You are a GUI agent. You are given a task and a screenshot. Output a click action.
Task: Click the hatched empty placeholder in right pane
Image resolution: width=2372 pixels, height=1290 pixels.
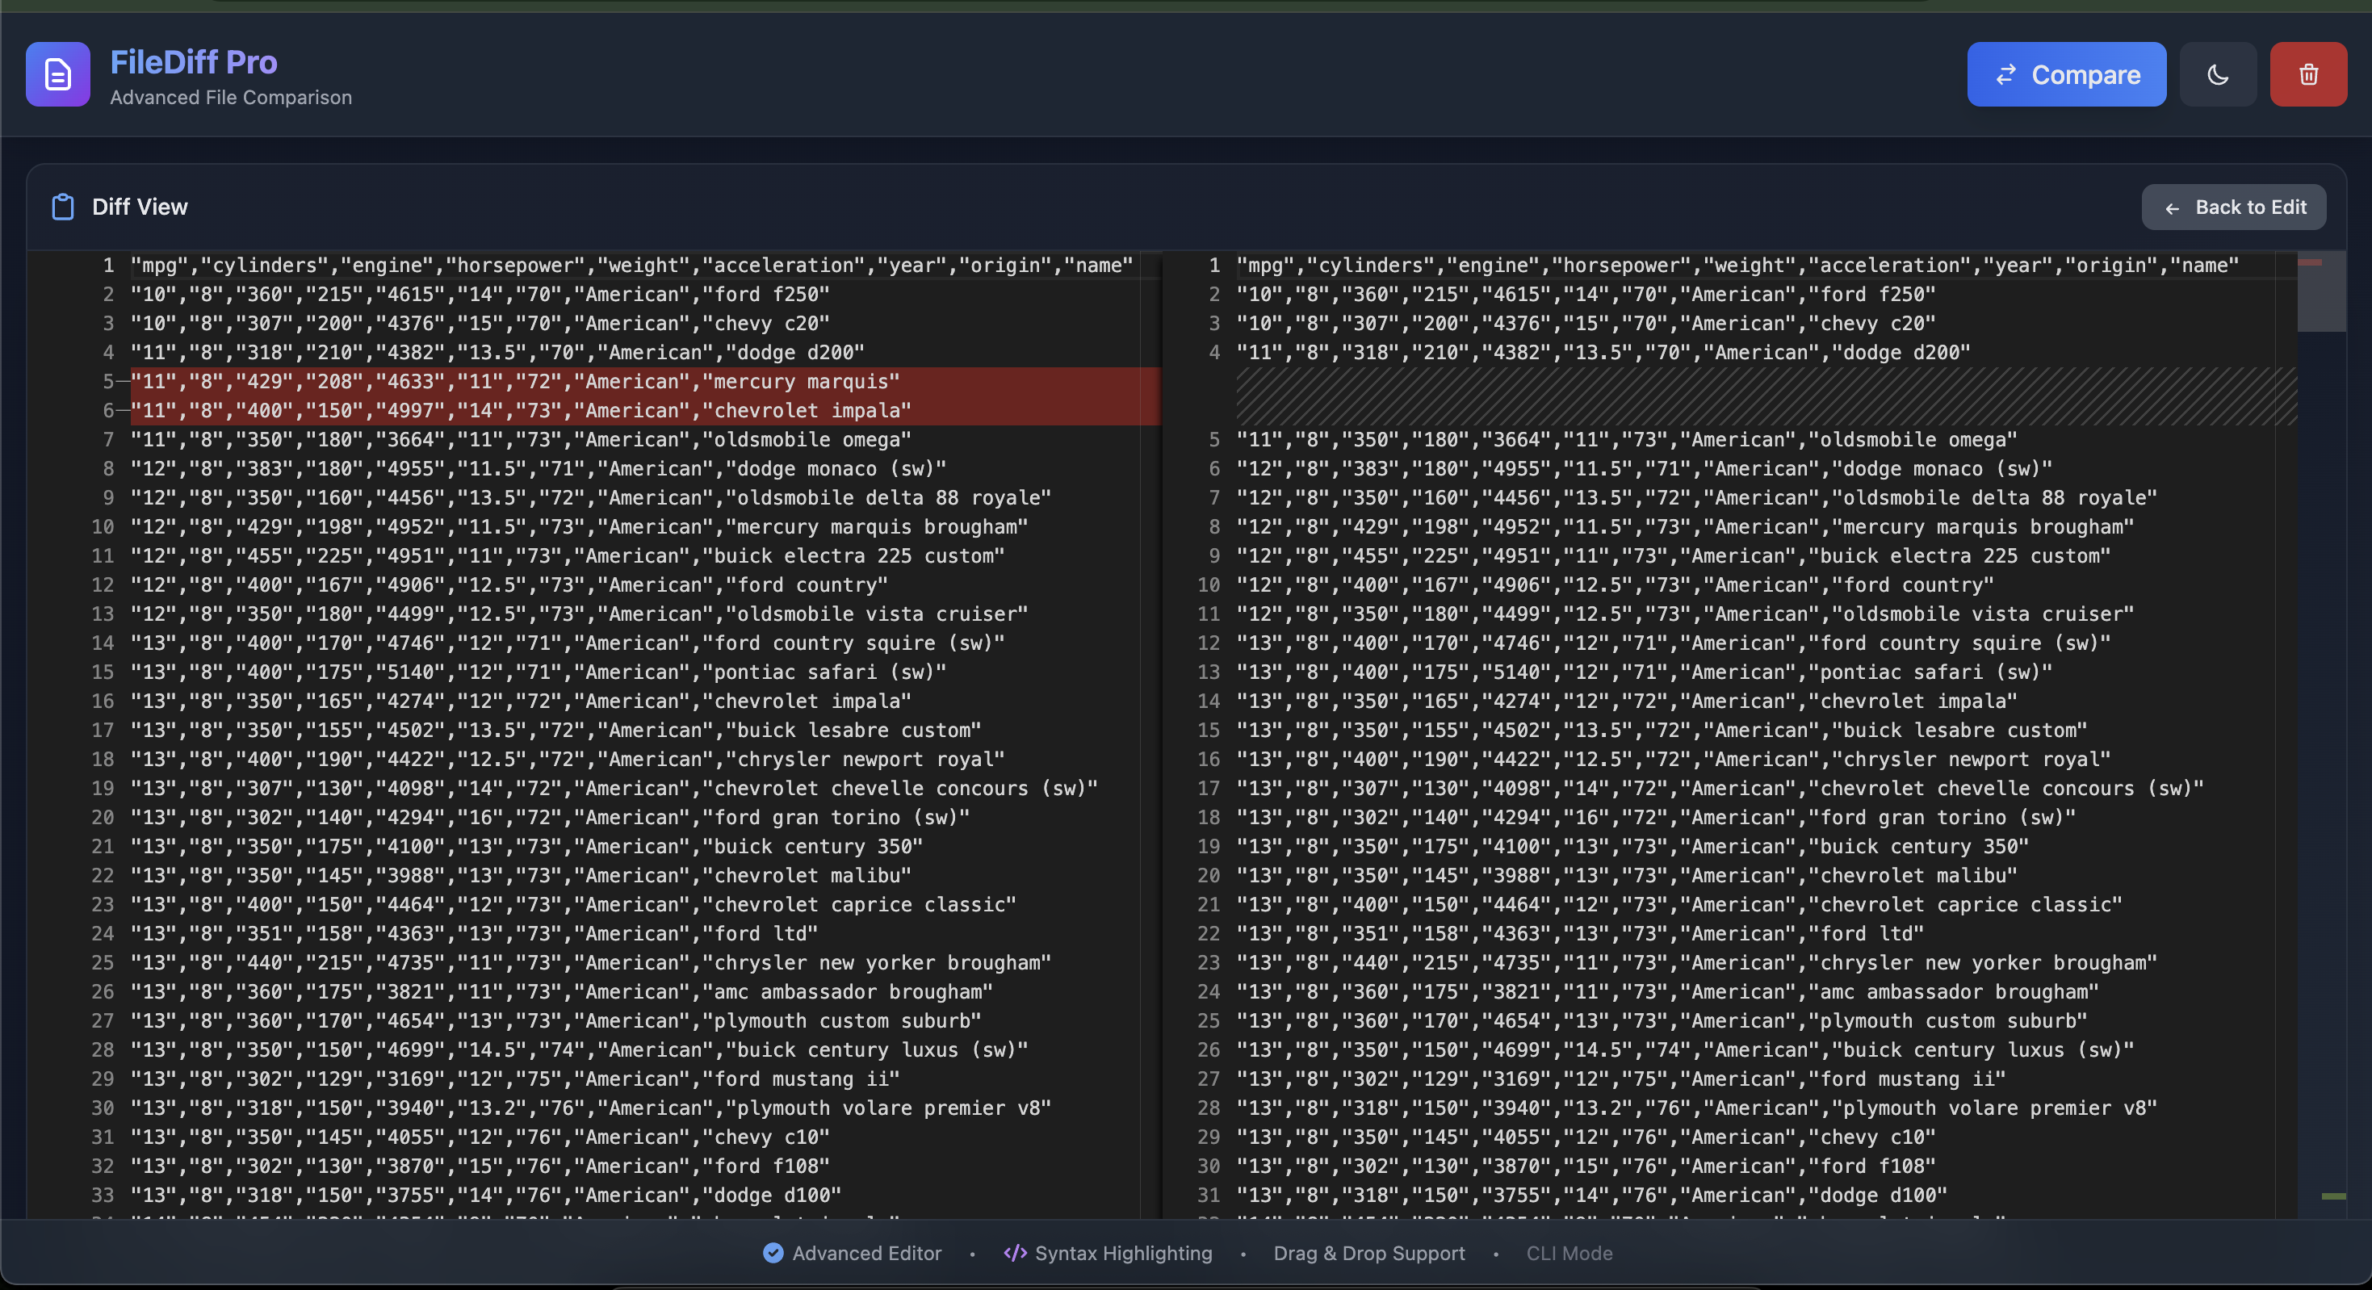tap(1766, 396)
